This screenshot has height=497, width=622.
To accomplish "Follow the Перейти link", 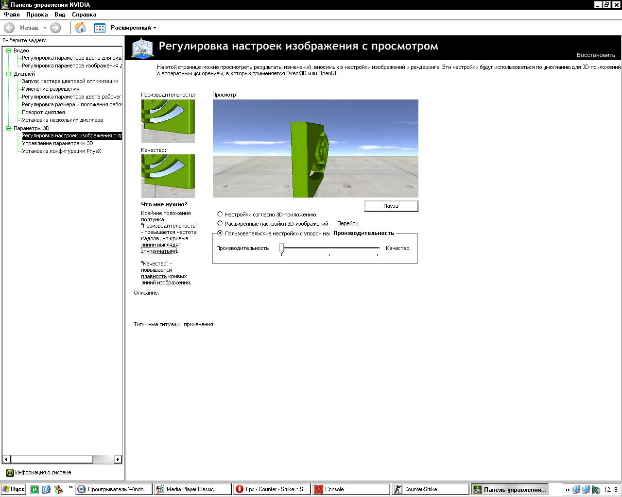I will (x=348, y=224).
